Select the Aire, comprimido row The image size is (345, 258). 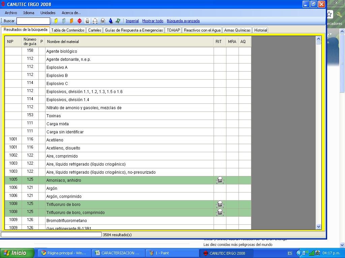(128, 156)
